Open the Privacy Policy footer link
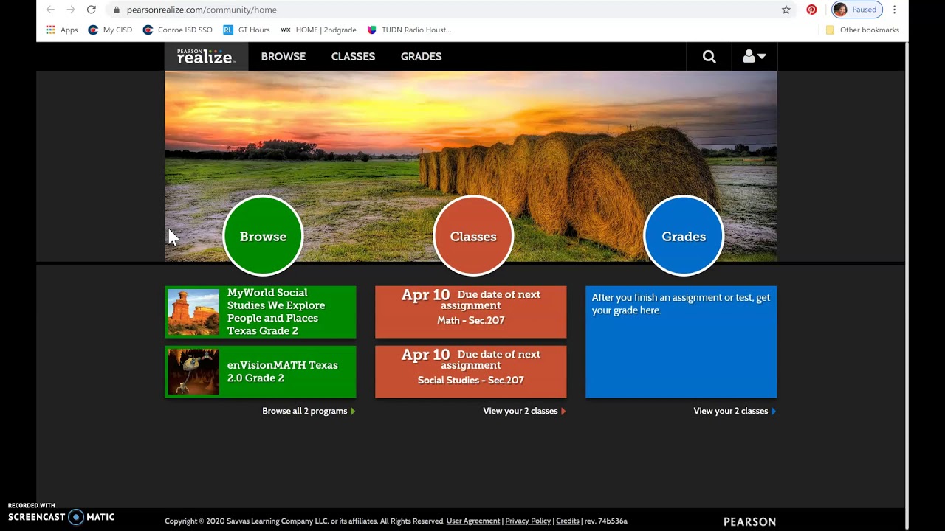 [528, 521]
